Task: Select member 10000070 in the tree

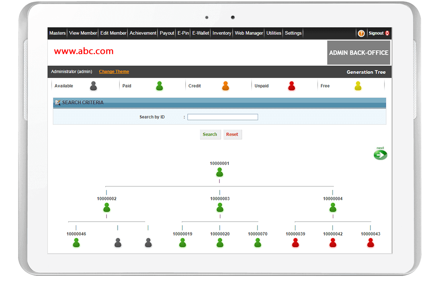Action: (x=258, y=243)
